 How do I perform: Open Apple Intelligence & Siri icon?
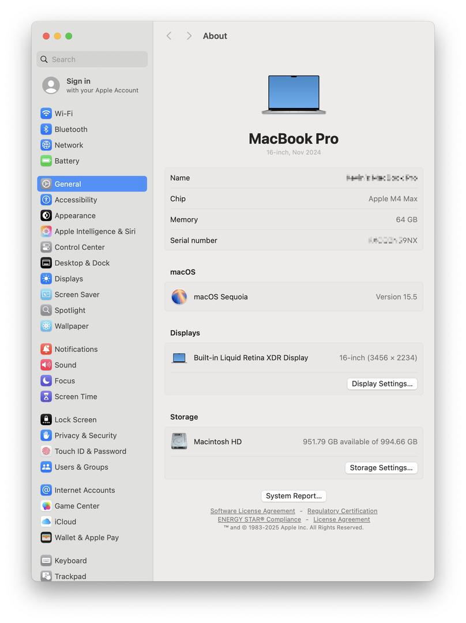[x=46, y=231]
